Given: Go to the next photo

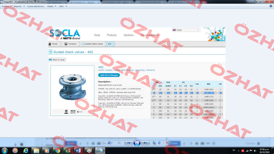Looking at the screenshot, I should pos(145,143).
